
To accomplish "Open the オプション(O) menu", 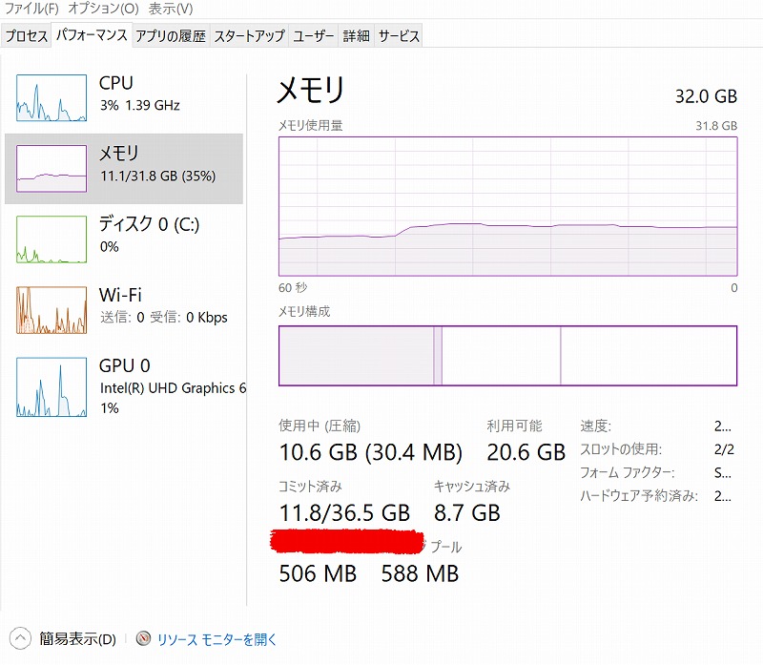I will [x=103, y=9].
